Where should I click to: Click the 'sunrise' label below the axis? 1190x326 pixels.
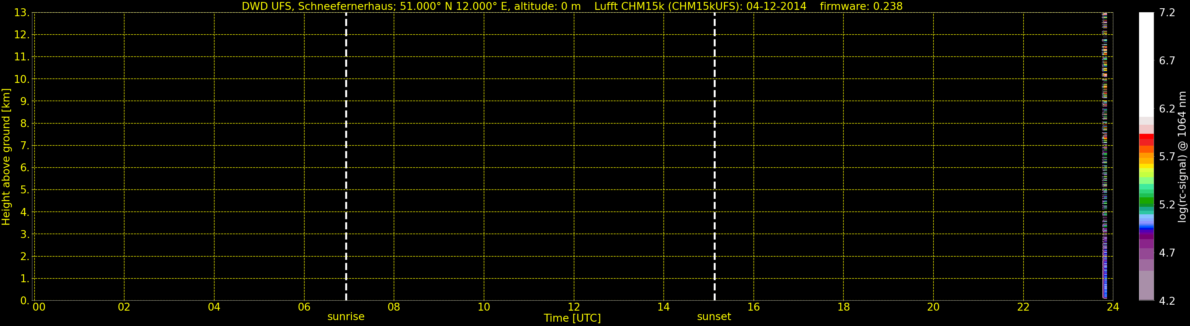click(x=346, y=317)
